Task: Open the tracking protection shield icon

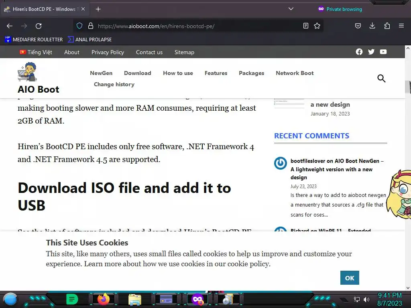Action: pyautogui.click(x=79, y=26)
